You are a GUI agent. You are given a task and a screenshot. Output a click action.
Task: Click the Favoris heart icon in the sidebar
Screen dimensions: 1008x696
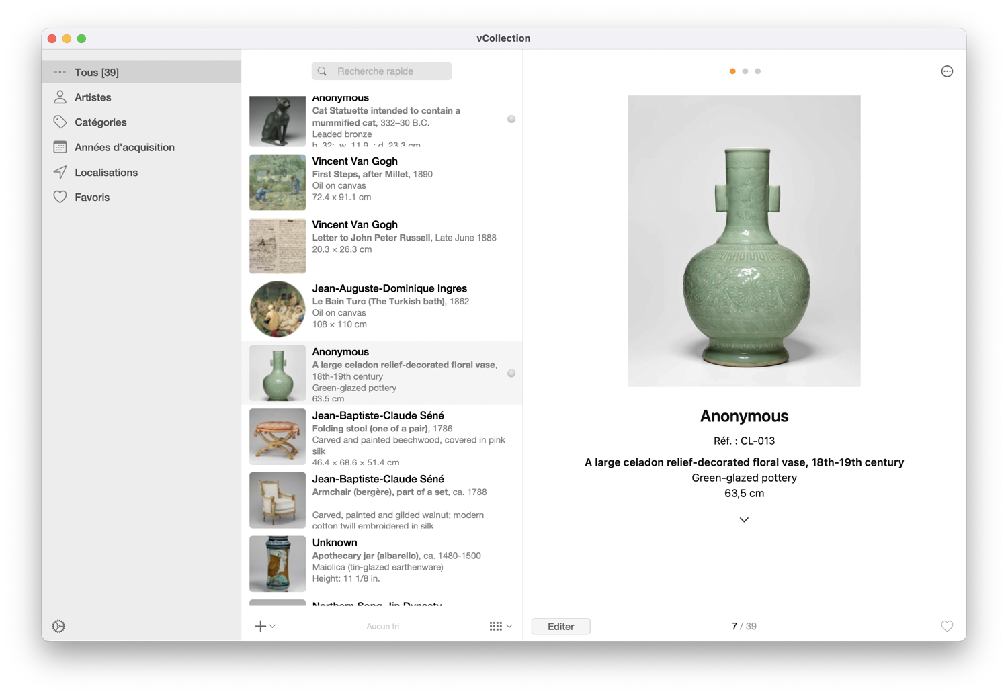[60, 197]
